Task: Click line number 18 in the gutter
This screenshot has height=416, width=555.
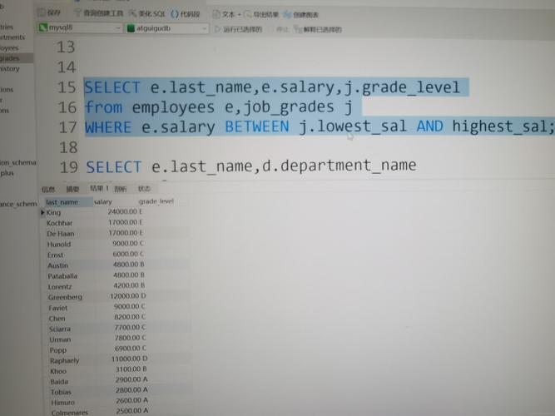Action: click(68, 147)
